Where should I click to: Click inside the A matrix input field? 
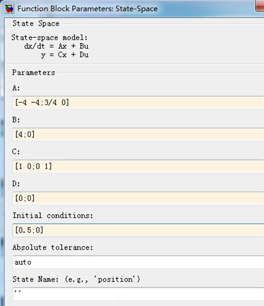pyautogui.click(x=138, y=102)
